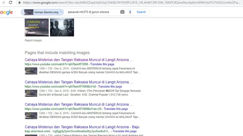Open the second result with vl=id URL
The height and width of the screenshot is (136, 243).
(79, 82)
